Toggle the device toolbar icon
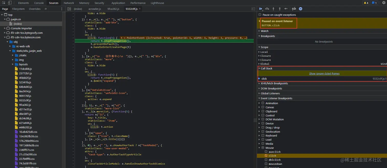The image size is (387, 168). (x=10, y=3)
